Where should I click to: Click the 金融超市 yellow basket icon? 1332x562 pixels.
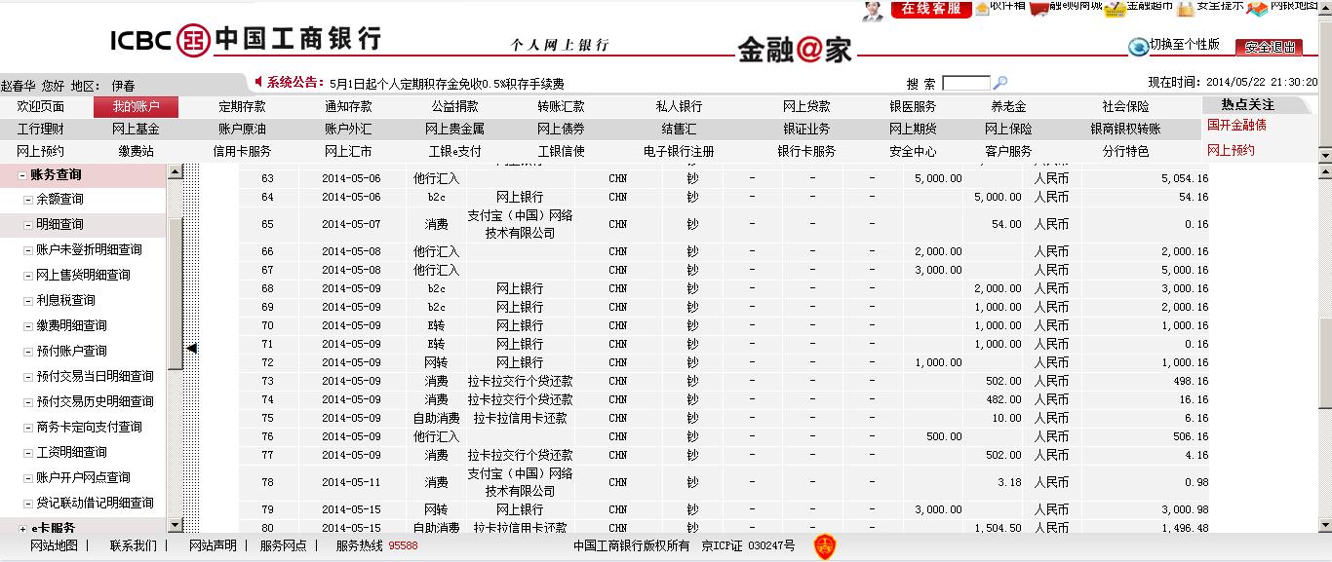(1115, 8)
